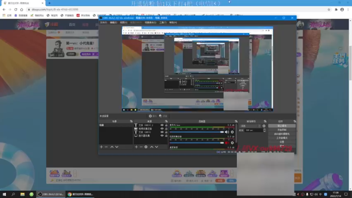This screenshot has width=352, height=198.
Task: Hide the 文本 (GDI+) 2 source
Action: [x=162, y=125]
